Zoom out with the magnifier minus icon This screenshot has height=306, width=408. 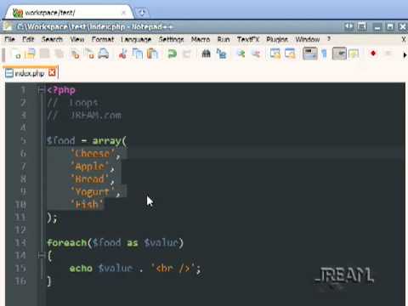(256, 54)
